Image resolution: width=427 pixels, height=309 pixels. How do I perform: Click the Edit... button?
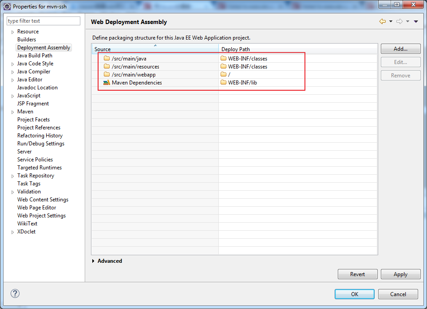click(x=400, y=62)
